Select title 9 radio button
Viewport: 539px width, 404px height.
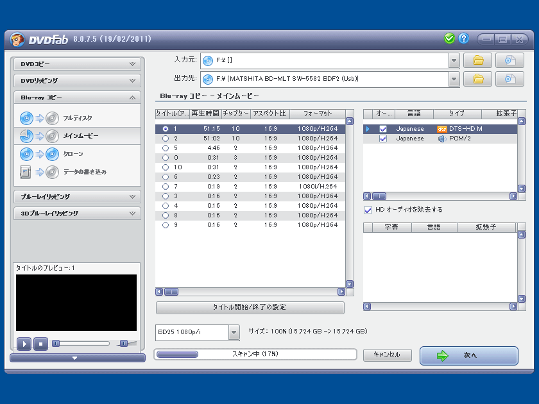coord(166,225)
